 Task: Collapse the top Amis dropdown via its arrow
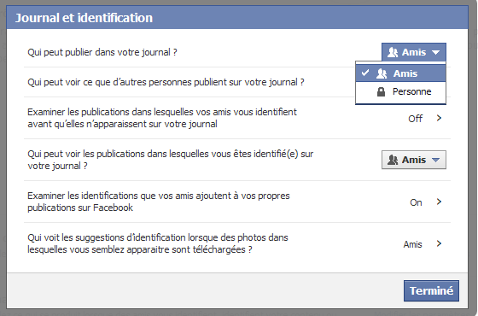pos(435,52)
